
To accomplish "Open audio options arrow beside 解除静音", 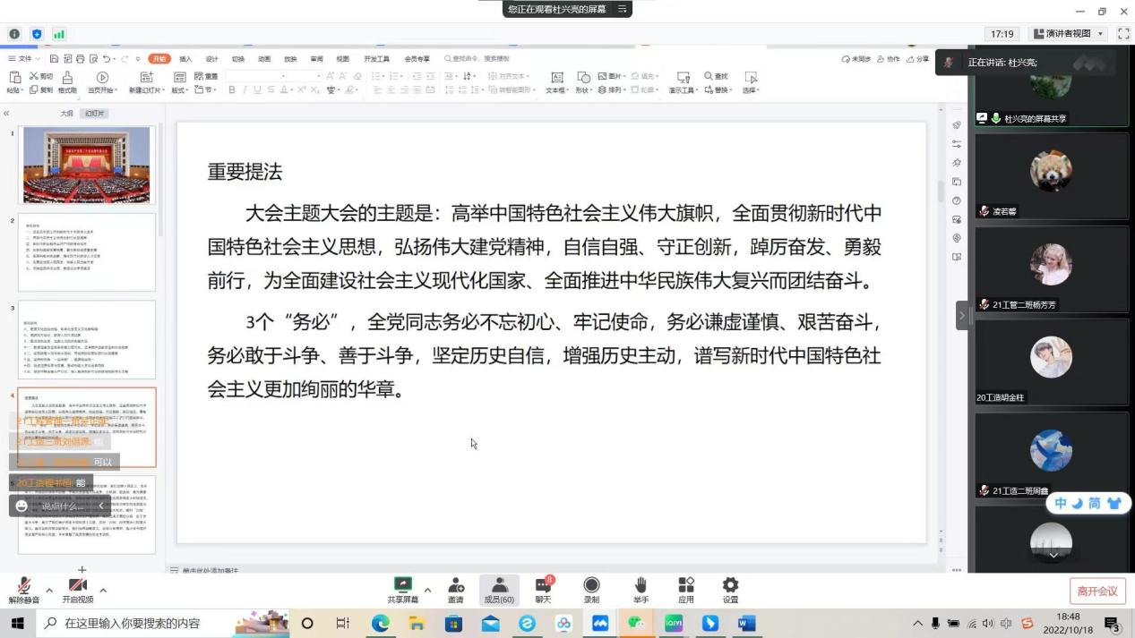I will [x=49, y=590].
